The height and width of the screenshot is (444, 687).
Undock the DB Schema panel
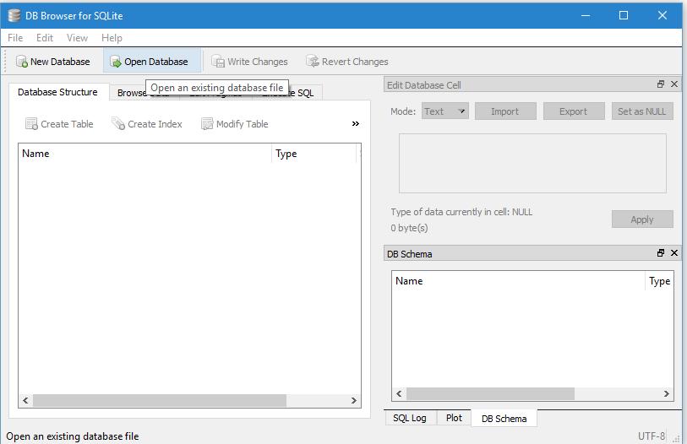tap(661, 253)
